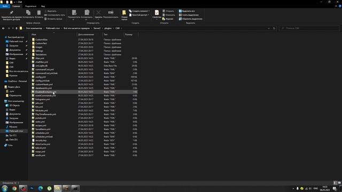
Task: Open Google Chrome from the taskbar
Action: point(14,188)
